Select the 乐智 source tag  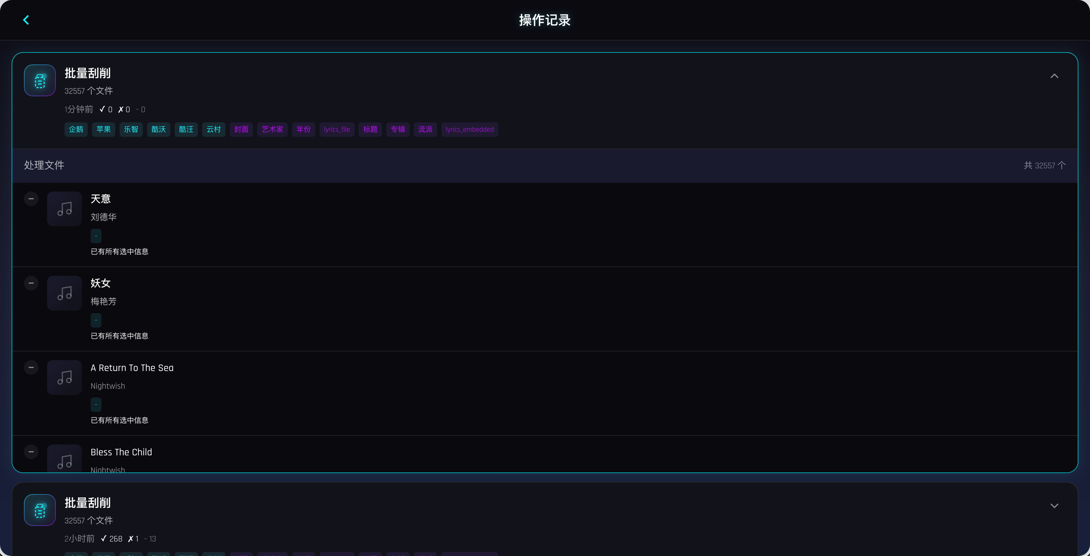pyautogui.click(x=131, y=129)
